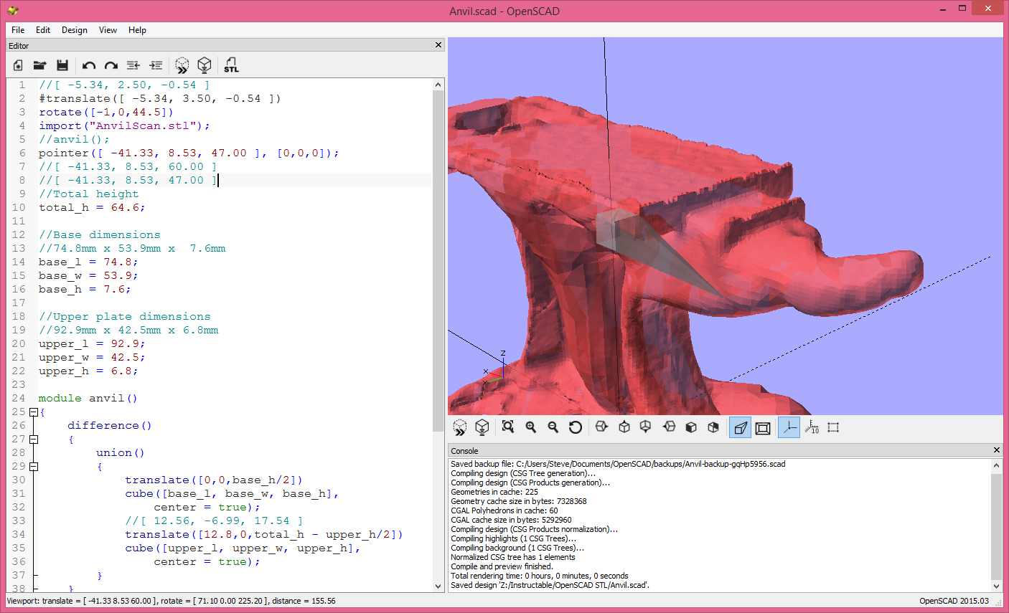Viewport: 1009px width, 613px height.
Task: Open the View menu
Action: pyautogui.click(x=108, y=30)
